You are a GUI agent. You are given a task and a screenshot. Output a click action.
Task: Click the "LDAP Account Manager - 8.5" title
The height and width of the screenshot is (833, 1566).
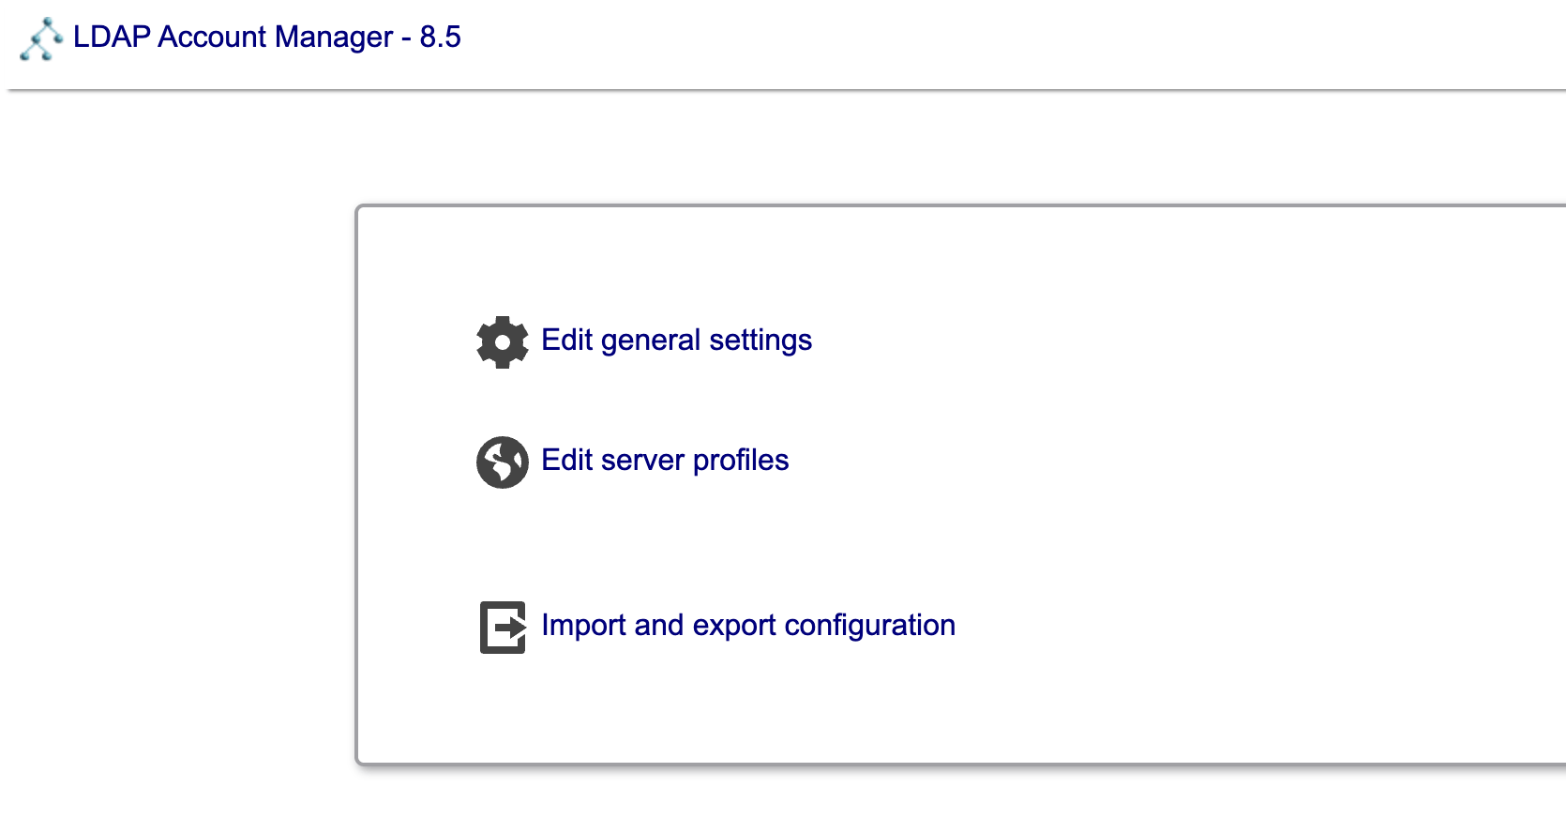(266, 37)
